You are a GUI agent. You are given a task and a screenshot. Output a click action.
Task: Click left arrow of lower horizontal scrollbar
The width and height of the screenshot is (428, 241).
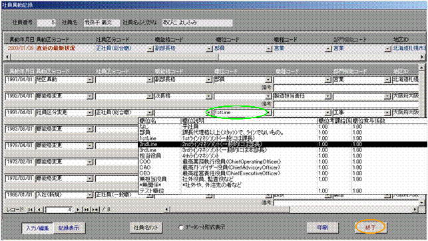tap(167, 209)
